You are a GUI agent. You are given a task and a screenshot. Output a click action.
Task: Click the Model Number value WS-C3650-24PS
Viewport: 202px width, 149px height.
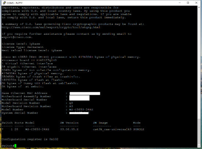coord(81,110)
